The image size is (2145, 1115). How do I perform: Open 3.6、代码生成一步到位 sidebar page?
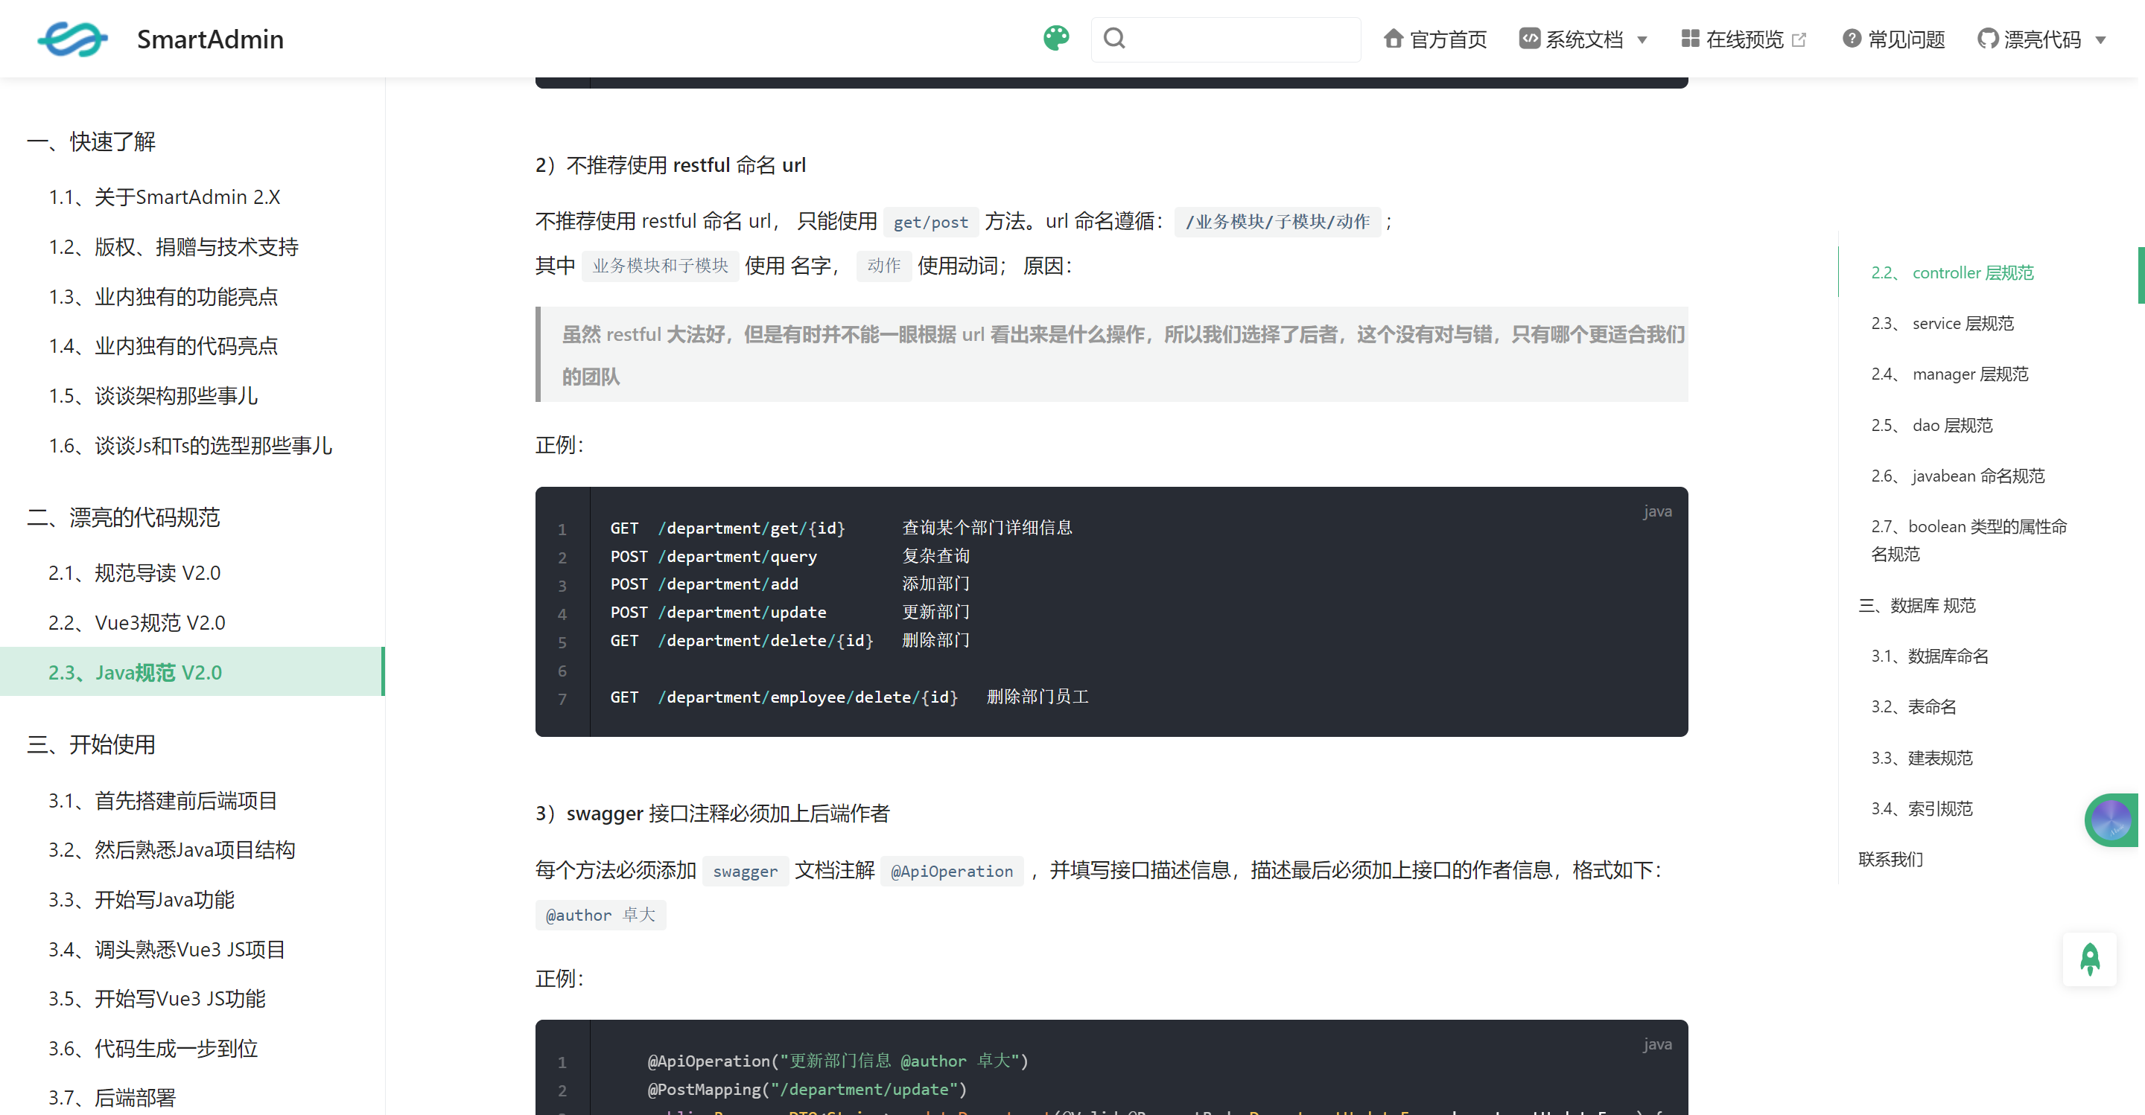coord(153,1047)
